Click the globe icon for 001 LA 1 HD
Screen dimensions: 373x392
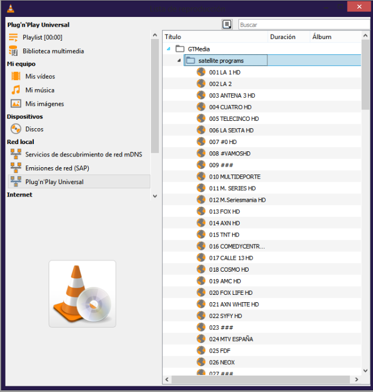[201, 72]
